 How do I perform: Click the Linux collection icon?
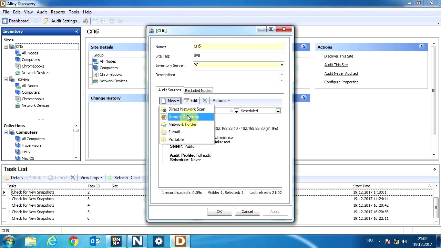(x=18, y=152)
